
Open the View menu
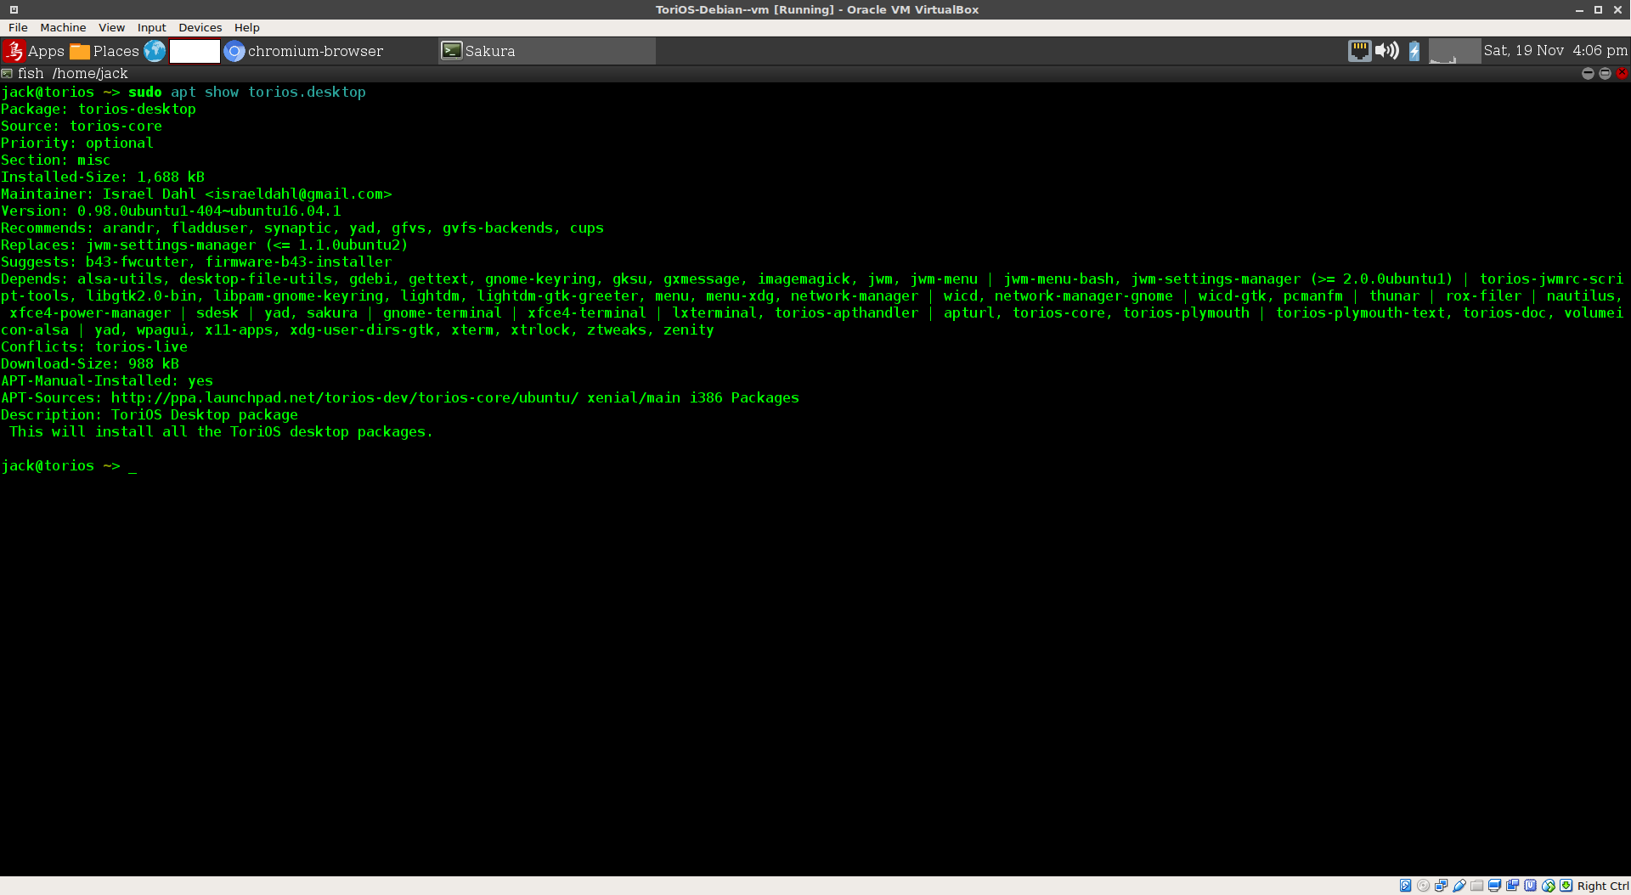tap(111, 27)
